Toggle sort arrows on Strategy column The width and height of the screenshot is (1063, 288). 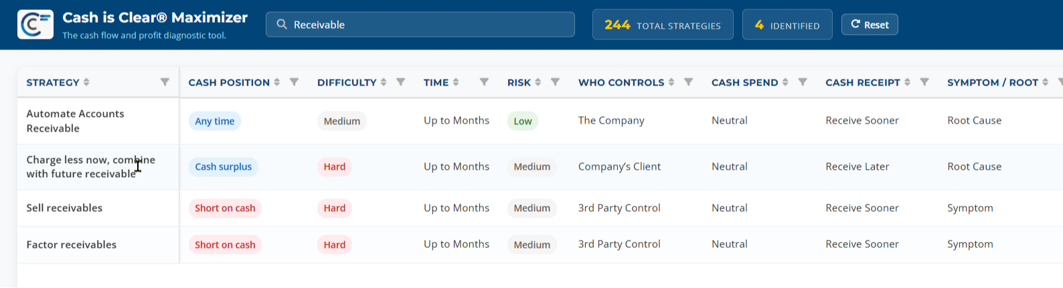[86, 82]
